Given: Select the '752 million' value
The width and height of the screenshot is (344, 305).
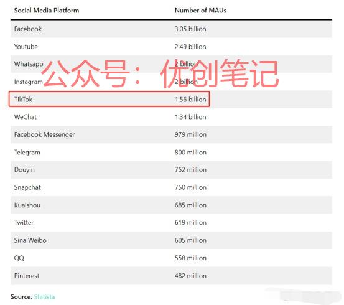Looking at the screenshot, I should (190, 170).
